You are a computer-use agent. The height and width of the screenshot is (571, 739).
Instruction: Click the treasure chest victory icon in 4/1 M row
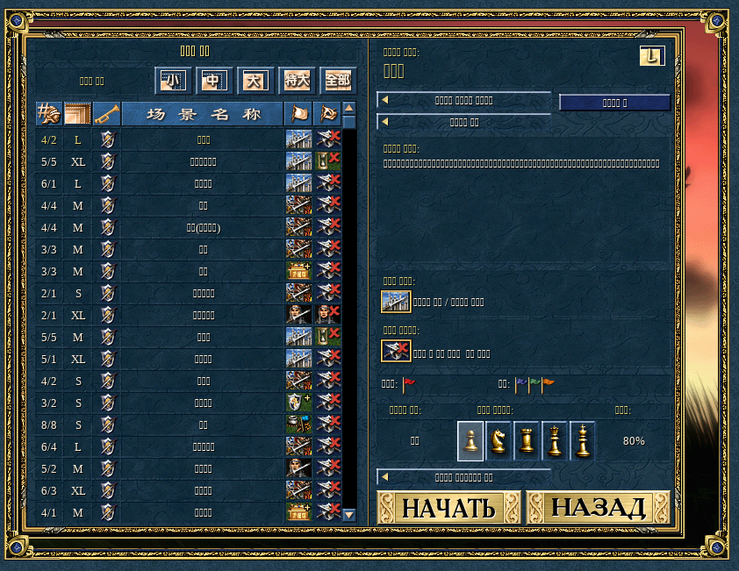tap(298, 512)
